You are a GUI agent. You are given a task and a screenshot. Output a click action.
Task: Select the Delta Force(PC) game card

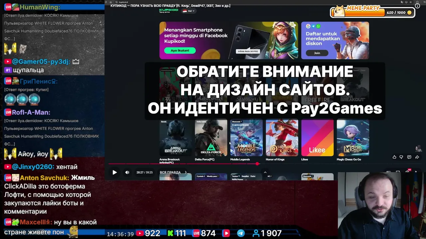click(211, 140)
